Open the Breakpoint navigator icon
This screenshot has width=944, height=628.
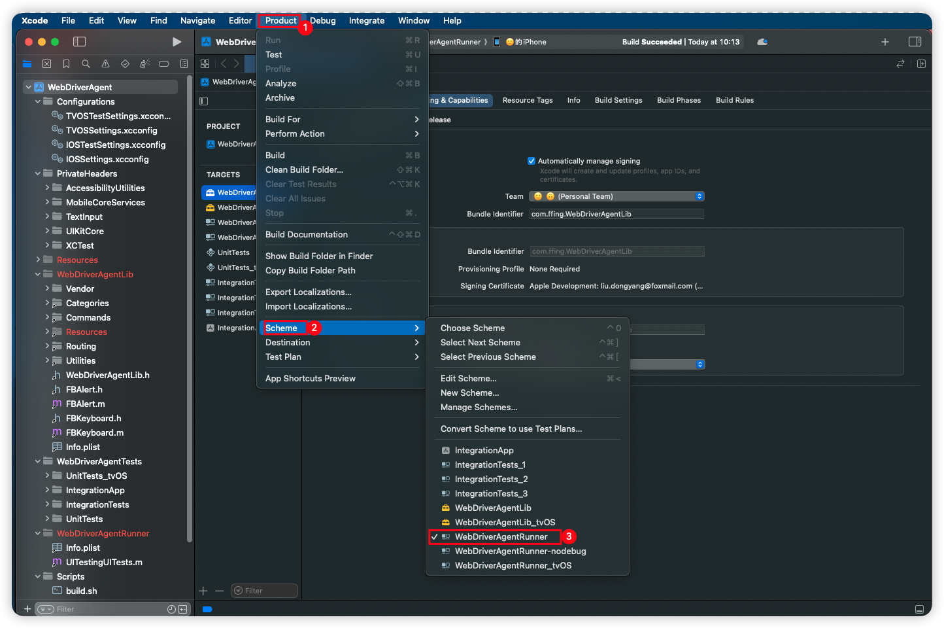click(x=164, y=64)
